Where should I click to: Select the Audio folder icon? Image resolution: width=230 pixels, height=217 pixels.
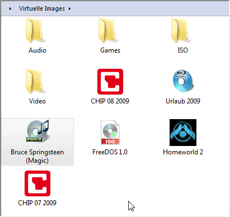36,31
